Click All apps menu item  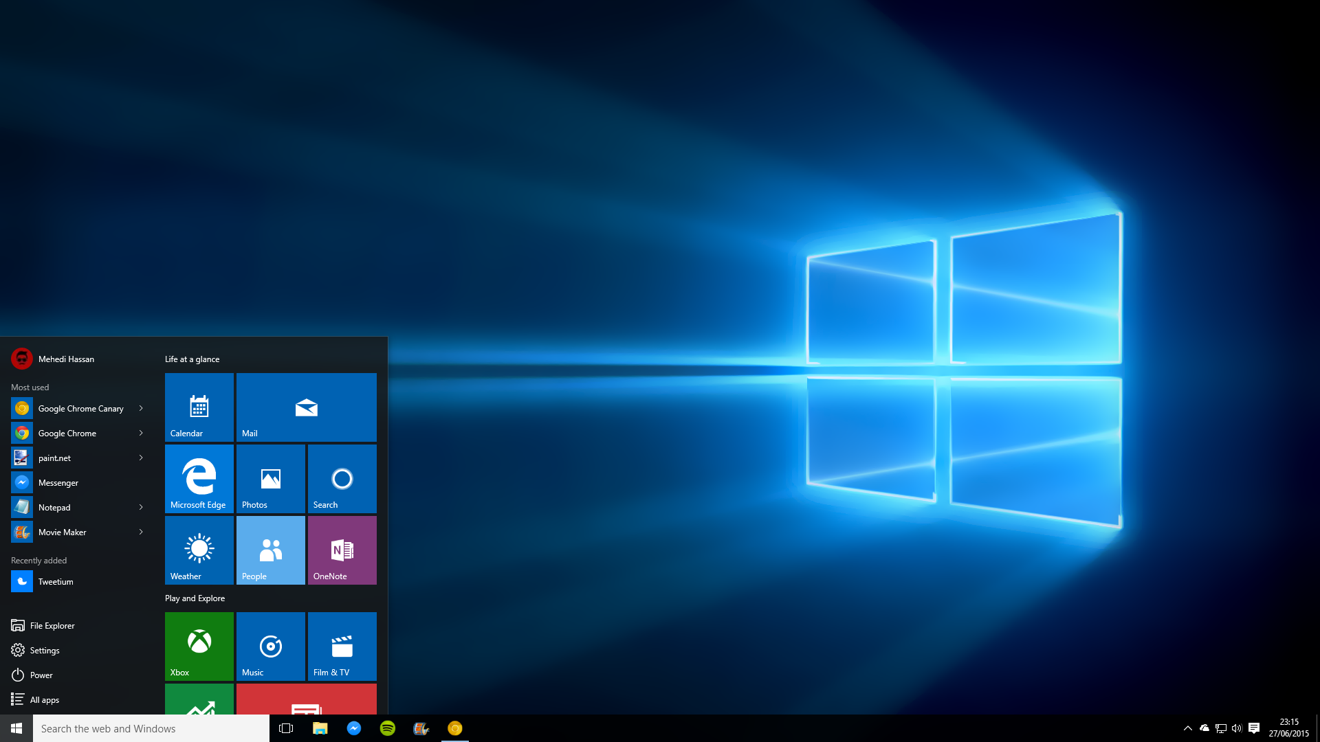point(45,699)
